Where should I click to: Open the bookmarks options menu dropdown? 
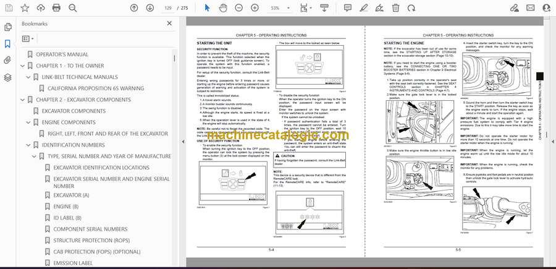tap(28, 39)
